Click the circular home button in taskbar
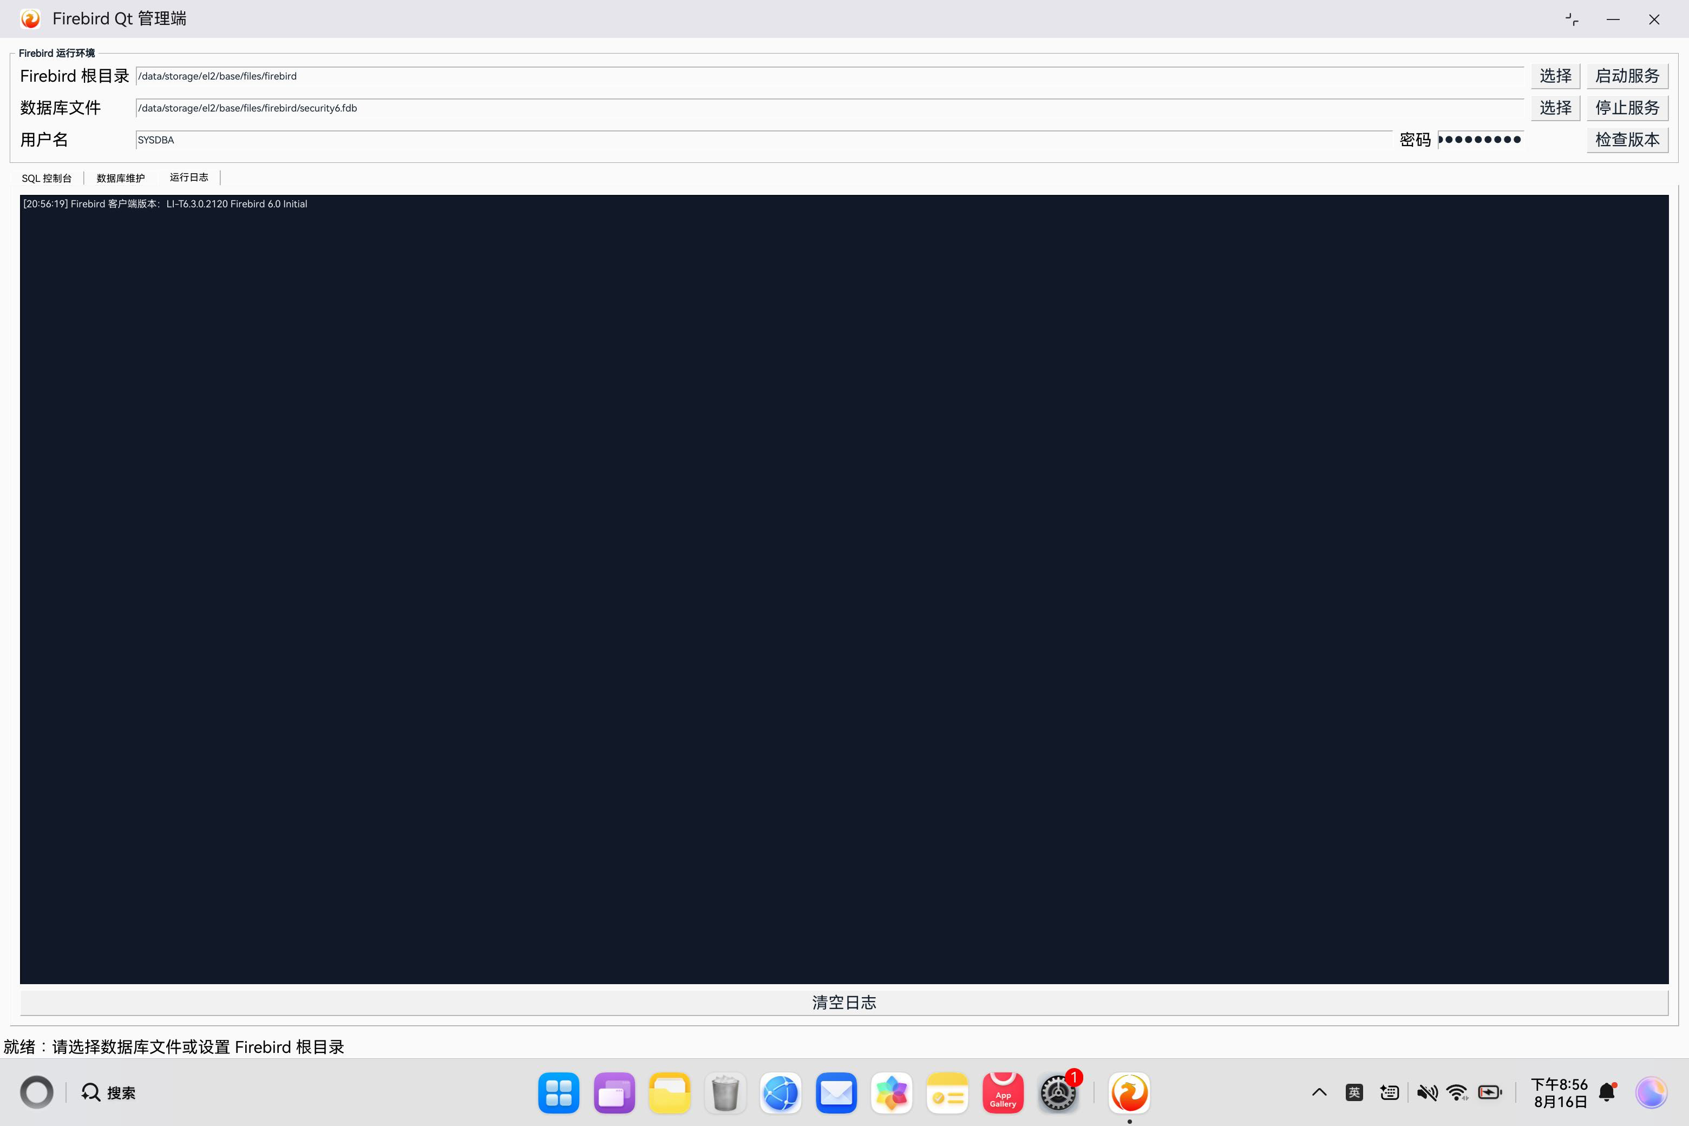 point(37,1093)
